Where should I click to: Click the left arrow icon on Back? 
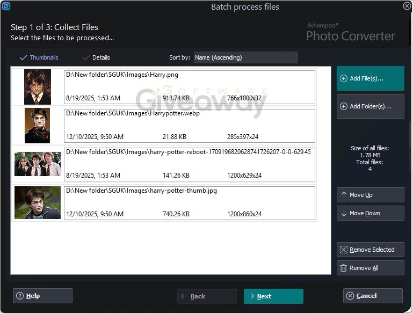point(184,296)
